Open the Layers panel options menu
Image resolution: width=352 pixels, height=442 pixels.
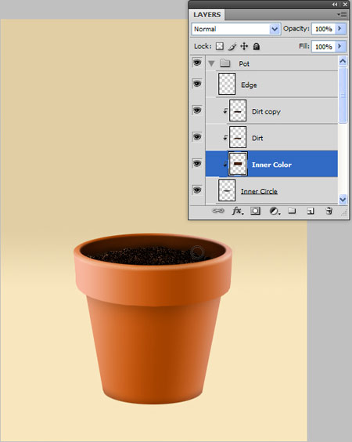click(x=342, y=14)
